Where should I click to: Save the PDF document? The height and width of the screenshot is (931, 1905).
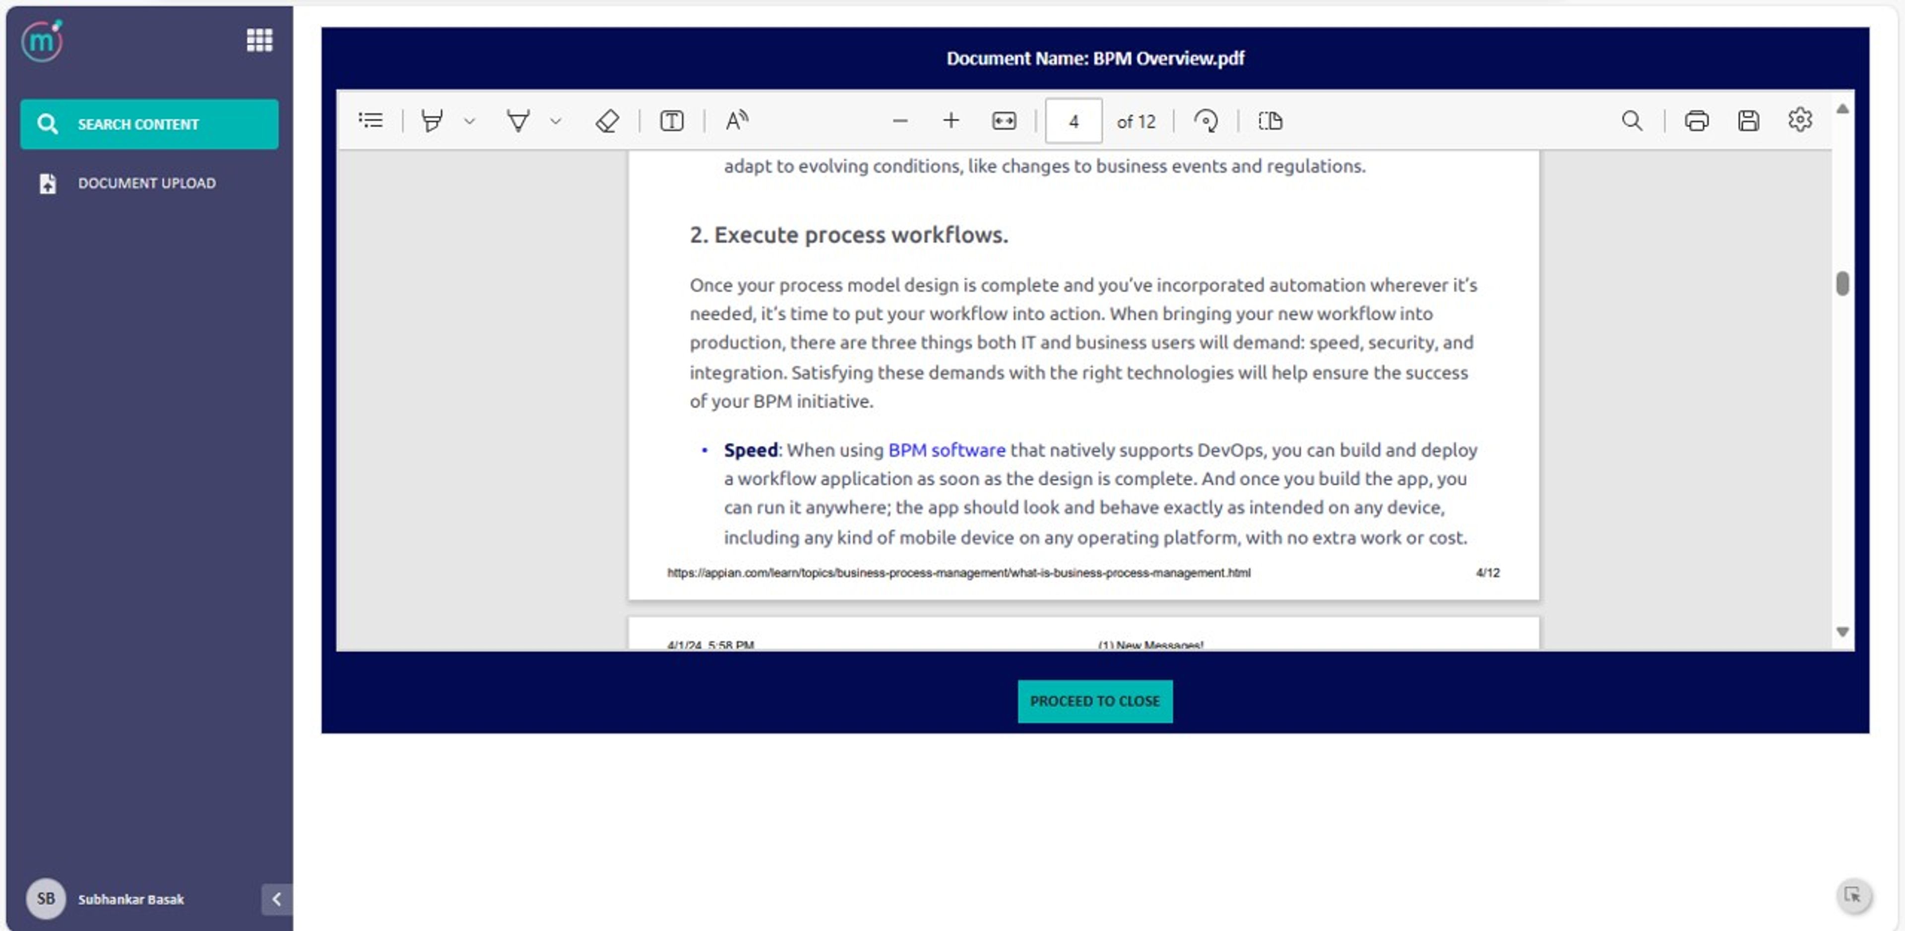pyautogui.click(x=1748, y=120)
